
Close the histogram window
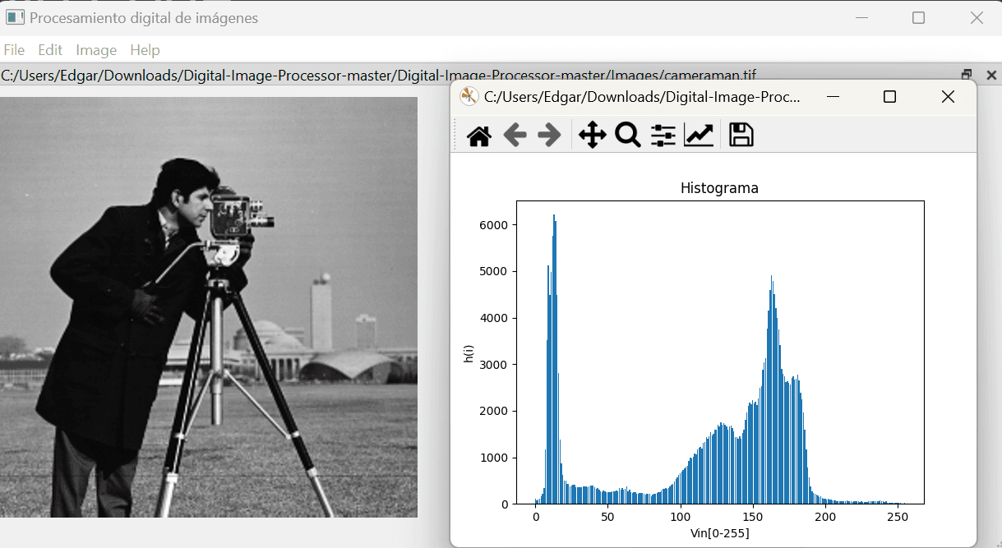pos(948,97)
